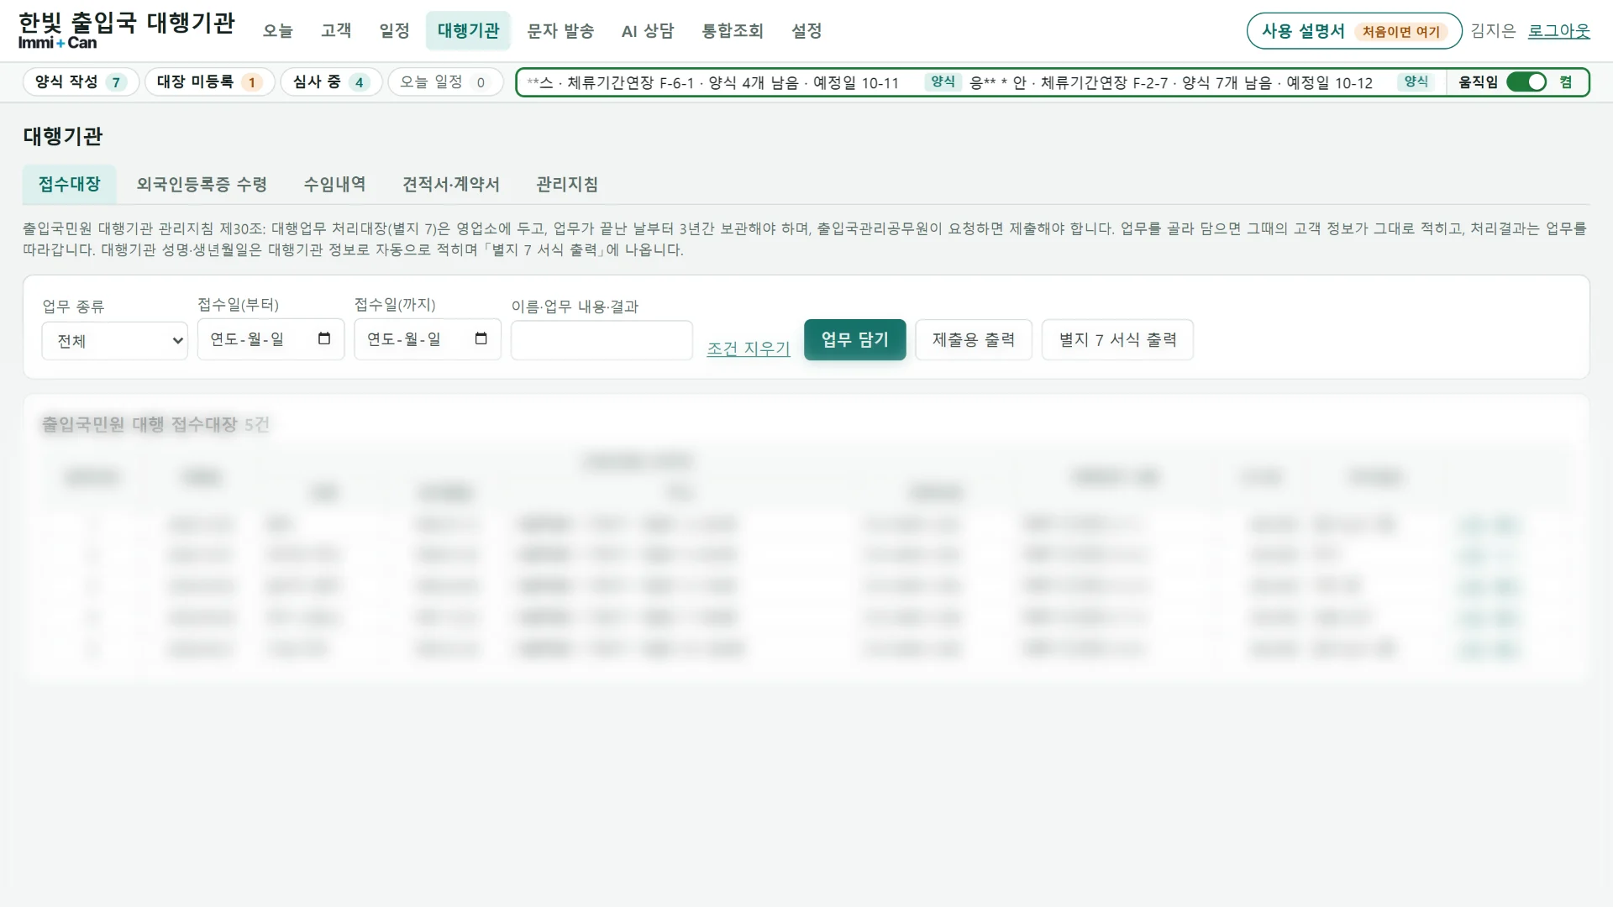Switch to the 접수대장 tab
The height and width of the screenshot is (907, 1613).
pyautogui.click(x=70, y=184)
